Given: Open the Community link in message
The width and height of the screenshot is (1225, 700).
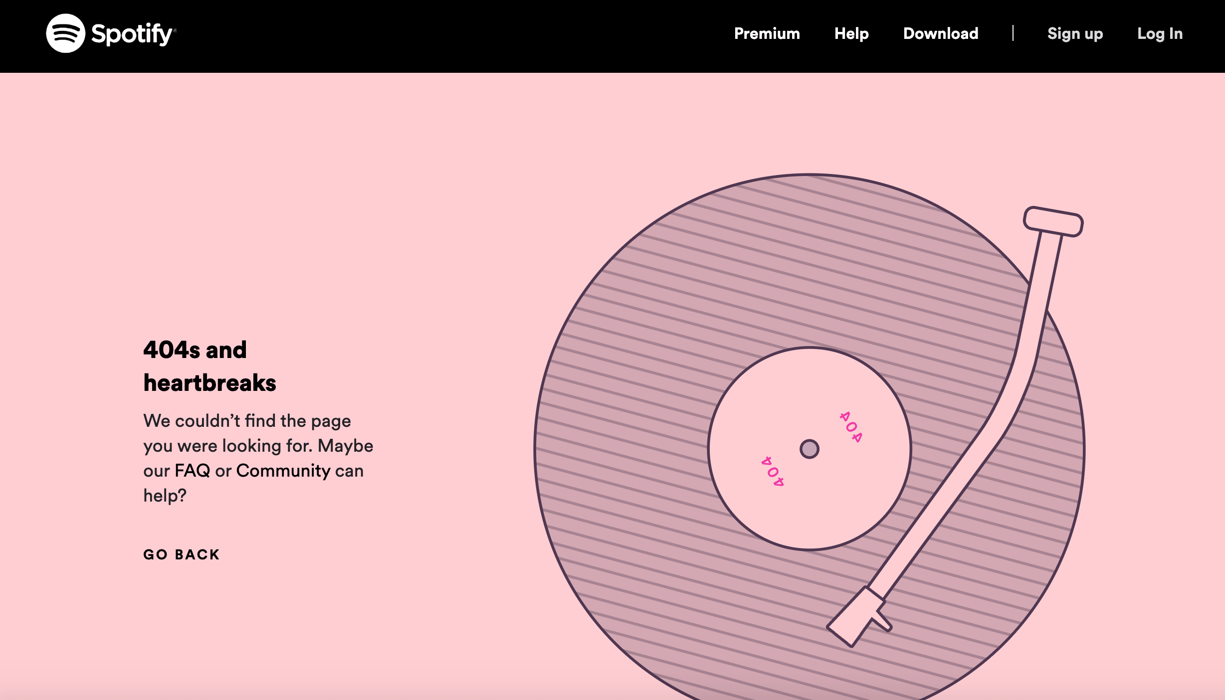Looking at the screenshot, I should pyautogui.click(x=283, y=471).
